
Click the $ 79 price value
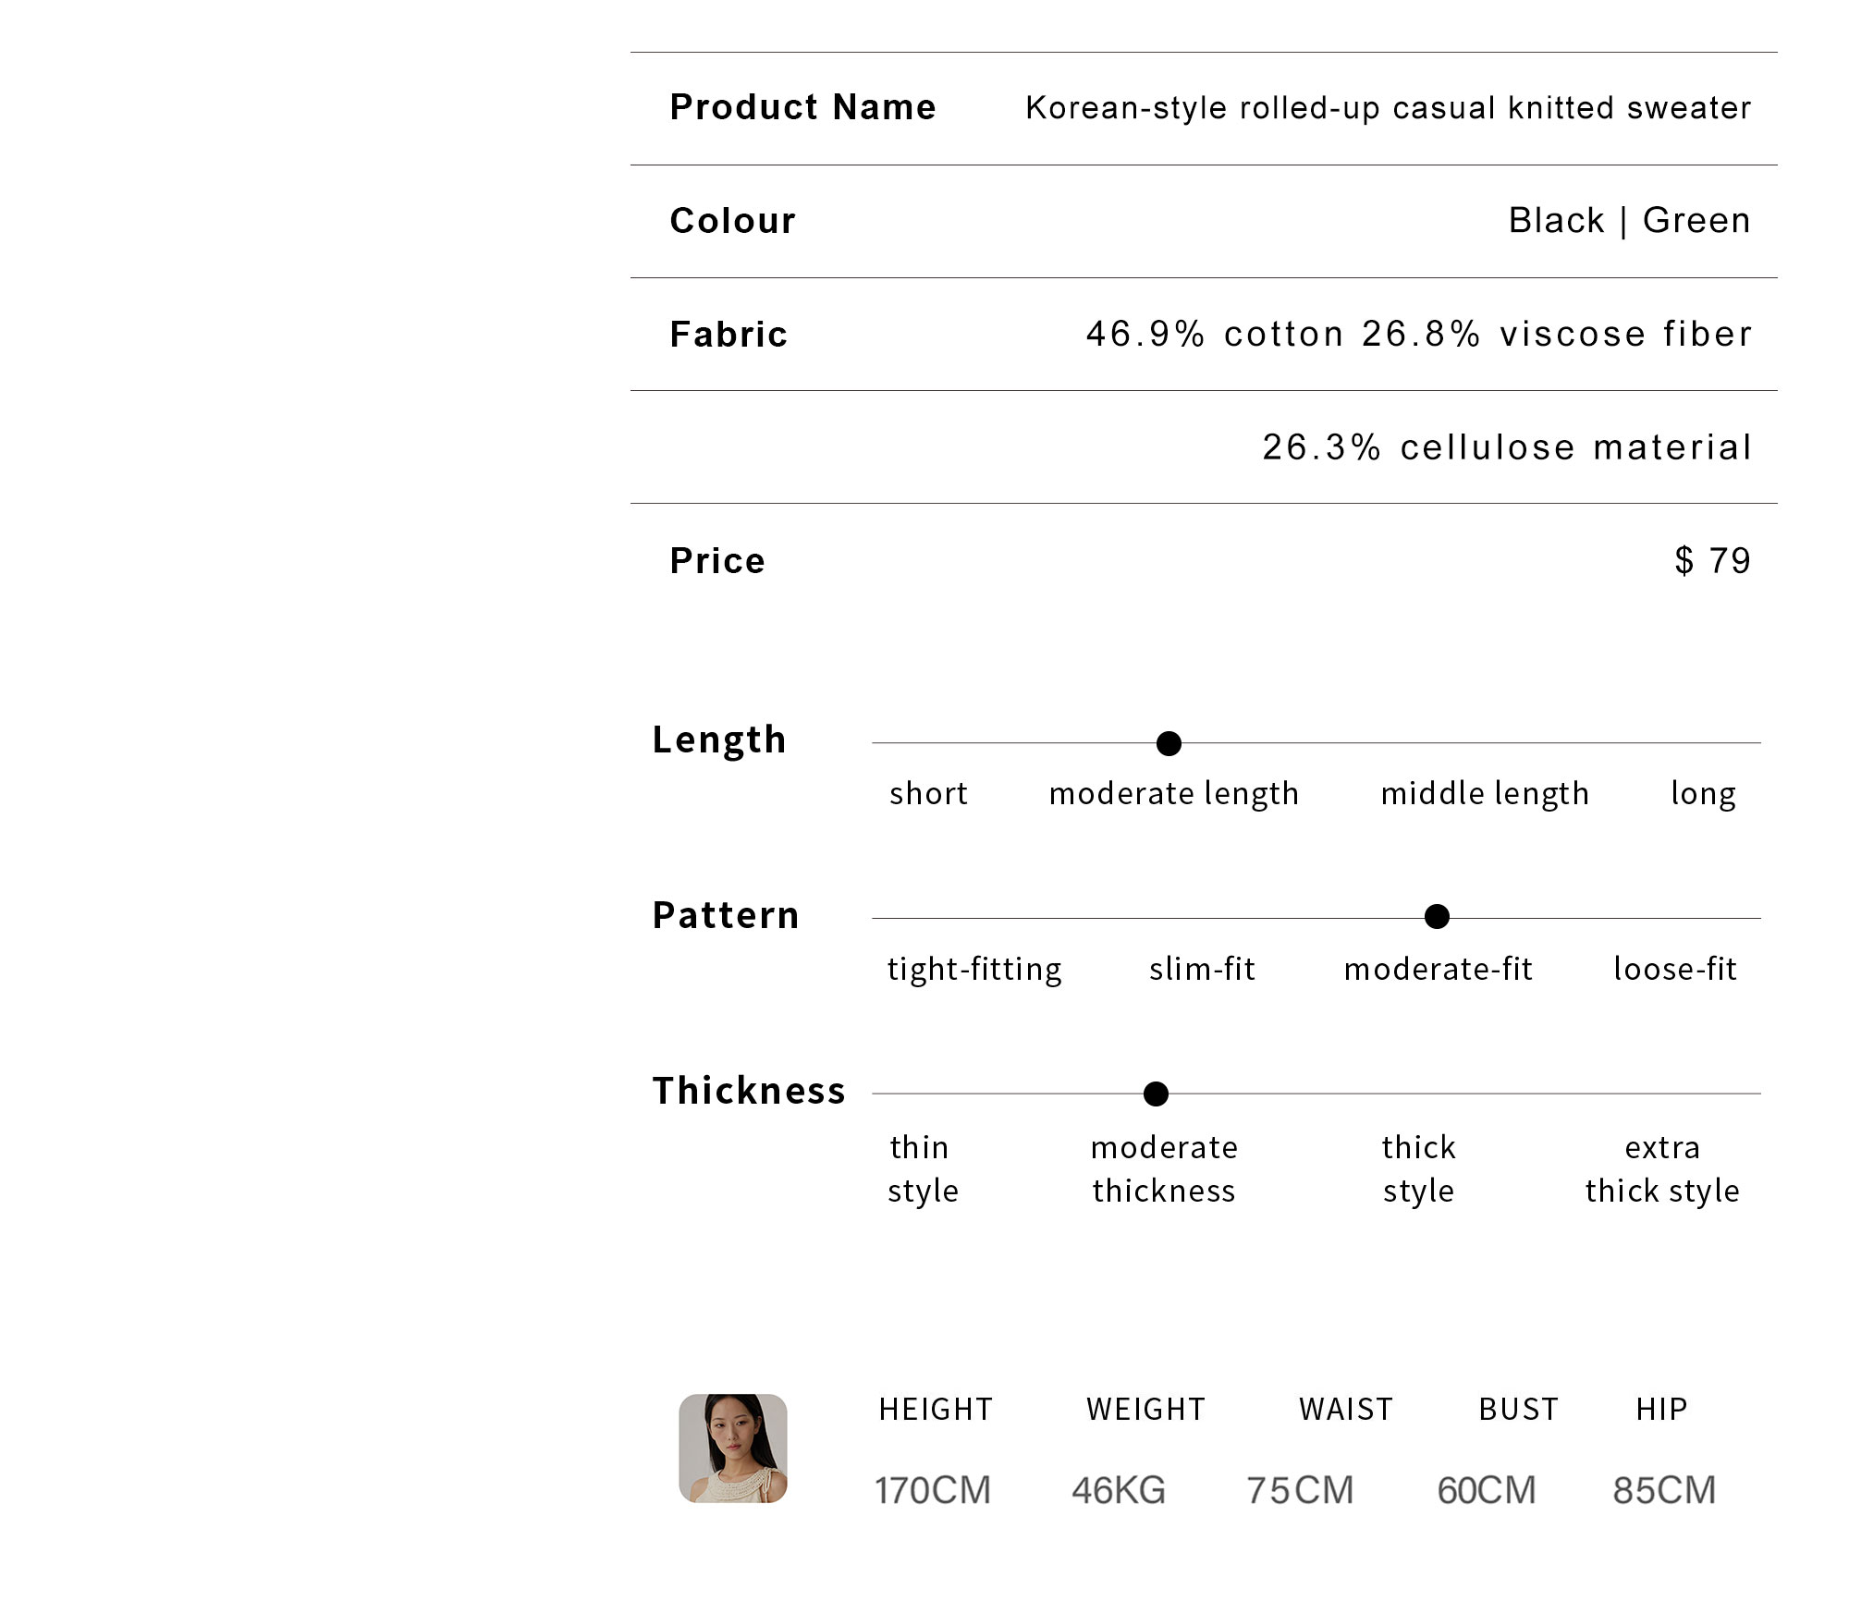[x=1713, y=560]
